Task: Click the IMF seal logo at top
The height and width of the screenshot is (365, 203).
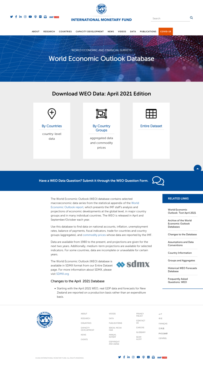Action: (101, 9)
